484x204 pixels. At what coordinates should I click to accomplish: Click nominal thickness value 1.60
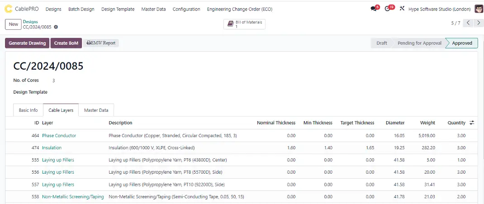click(x=291, y=148)
